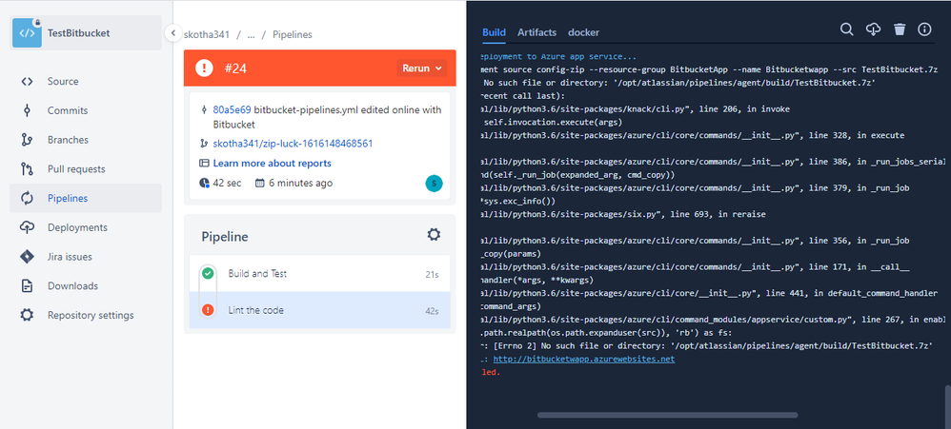Open the Jira issues diamond icon
The image size is (951, 429).
(27, 257)
